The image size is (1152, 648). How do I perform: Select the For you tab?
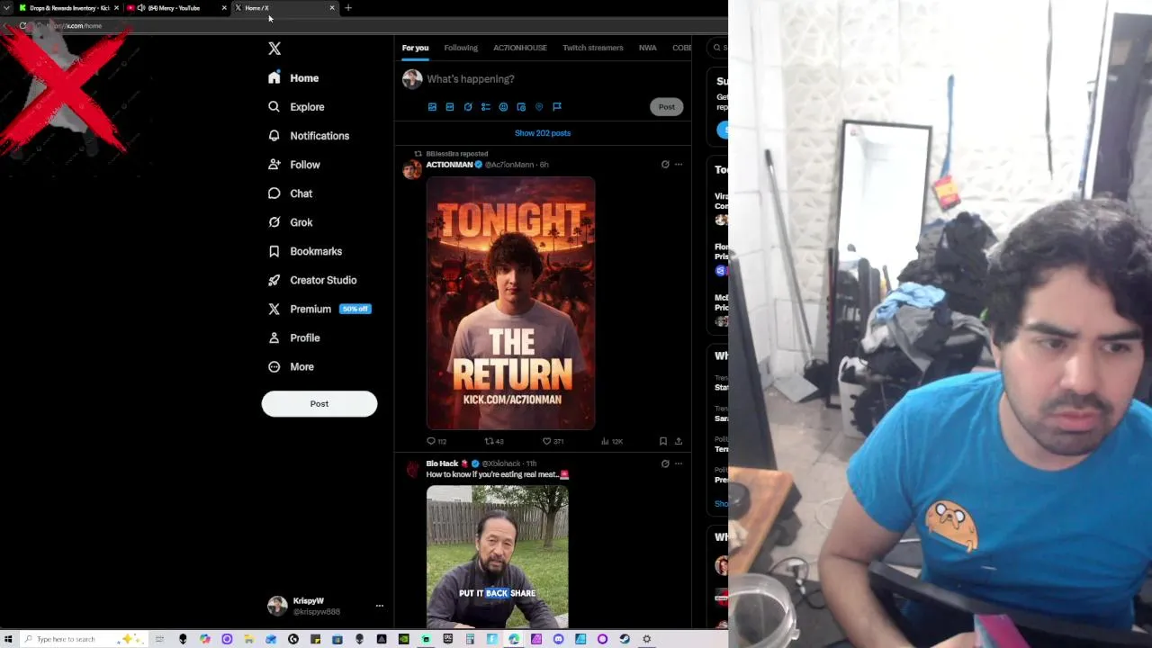click(415, 48)
